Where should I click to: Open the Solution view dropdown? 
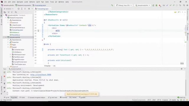click(x=9, y=9)
